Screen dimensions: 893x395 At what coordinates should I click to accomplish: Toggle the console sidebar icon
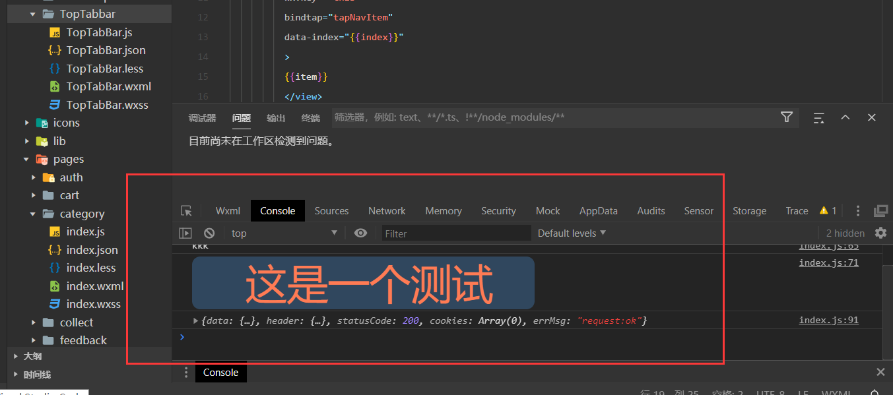pos(185,233)
